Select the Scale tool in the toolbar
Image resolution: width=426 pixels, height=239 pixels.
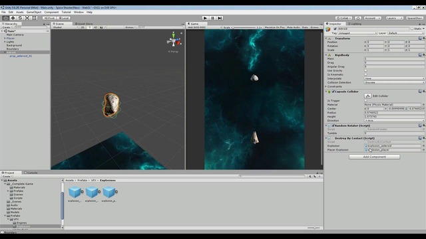[27, 18]
